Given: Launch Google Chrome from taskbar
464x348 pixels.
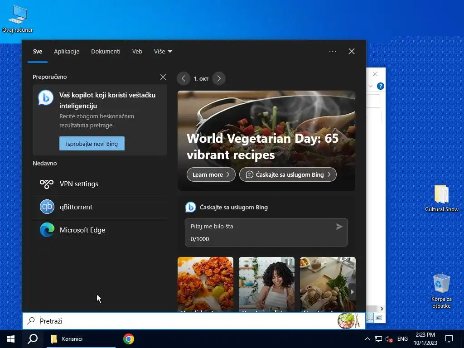Looking at the screenshot, I should (x=128, y=339).
